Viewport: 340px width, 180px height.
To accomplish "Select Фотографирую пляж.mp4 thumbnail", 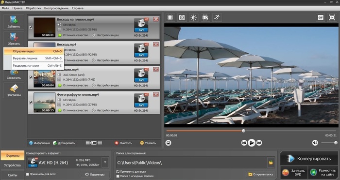I will [x=45, y=103].
